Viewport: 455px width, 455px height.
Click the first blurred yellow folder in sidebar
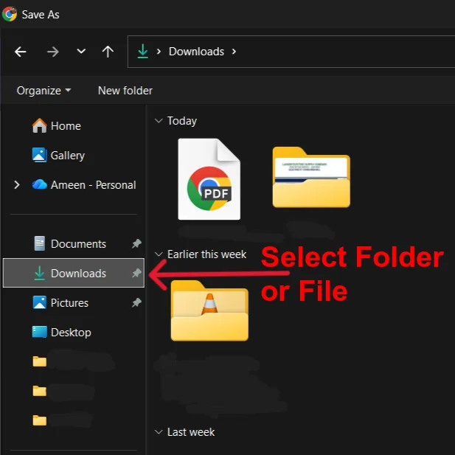click(40, 361)
